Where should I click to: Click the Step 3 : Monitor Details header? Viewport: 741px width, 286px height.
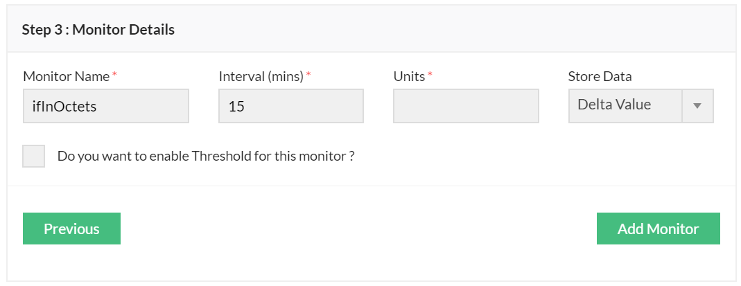[x=98, y=29]
